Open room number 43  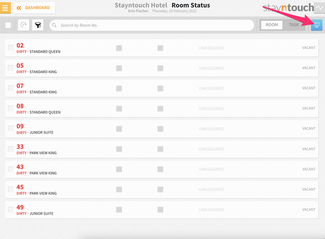(x=20, y=167)
